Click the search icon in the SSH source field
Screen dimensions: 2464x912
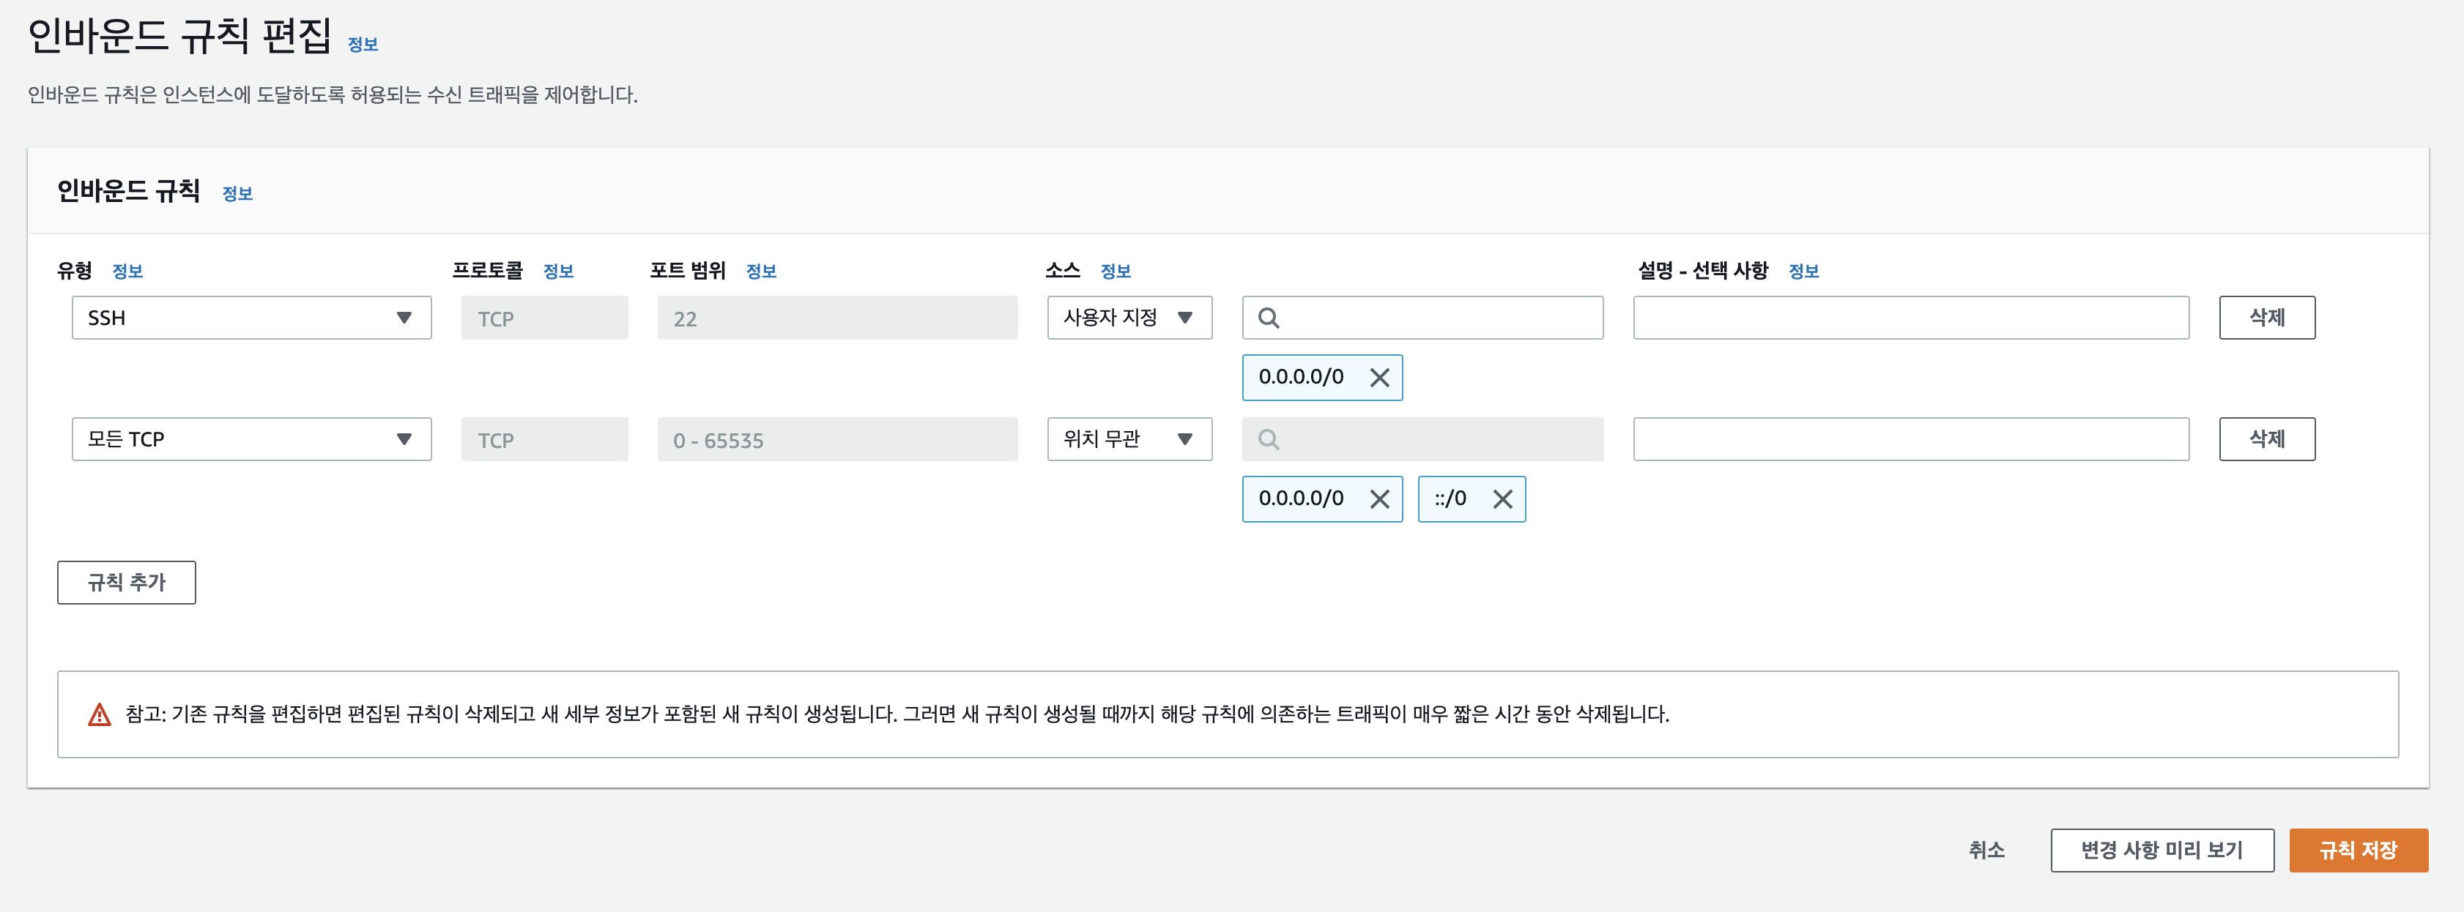click(1269, 318)
